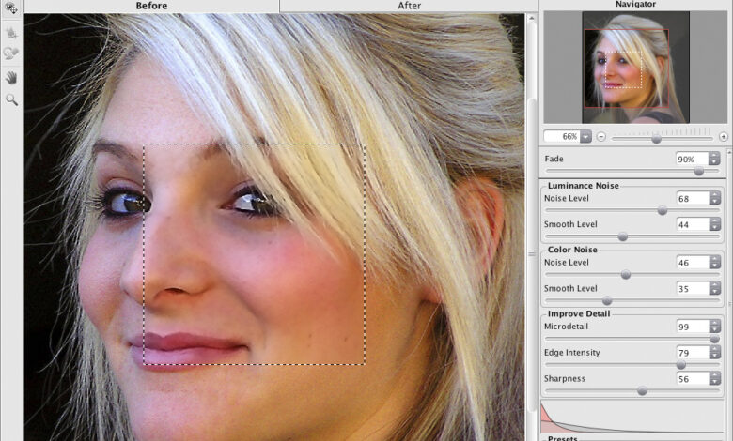Select the noise sample add tool
This screenshot has width=733, height=441.
point(11,31)
